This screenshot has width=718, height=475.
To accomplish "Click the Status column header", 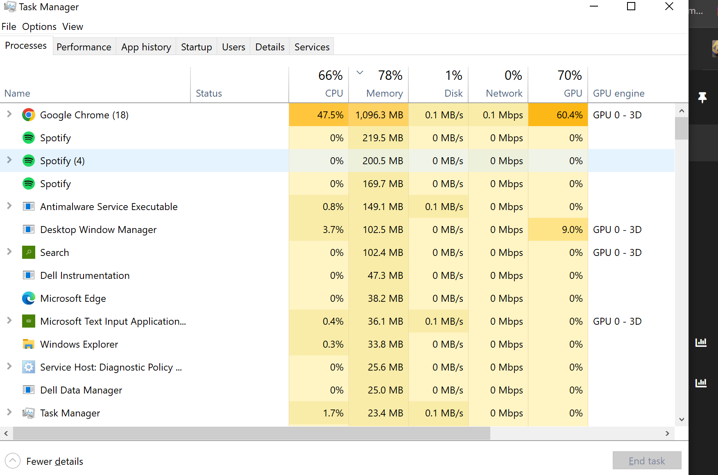I will tap(240, 84).
